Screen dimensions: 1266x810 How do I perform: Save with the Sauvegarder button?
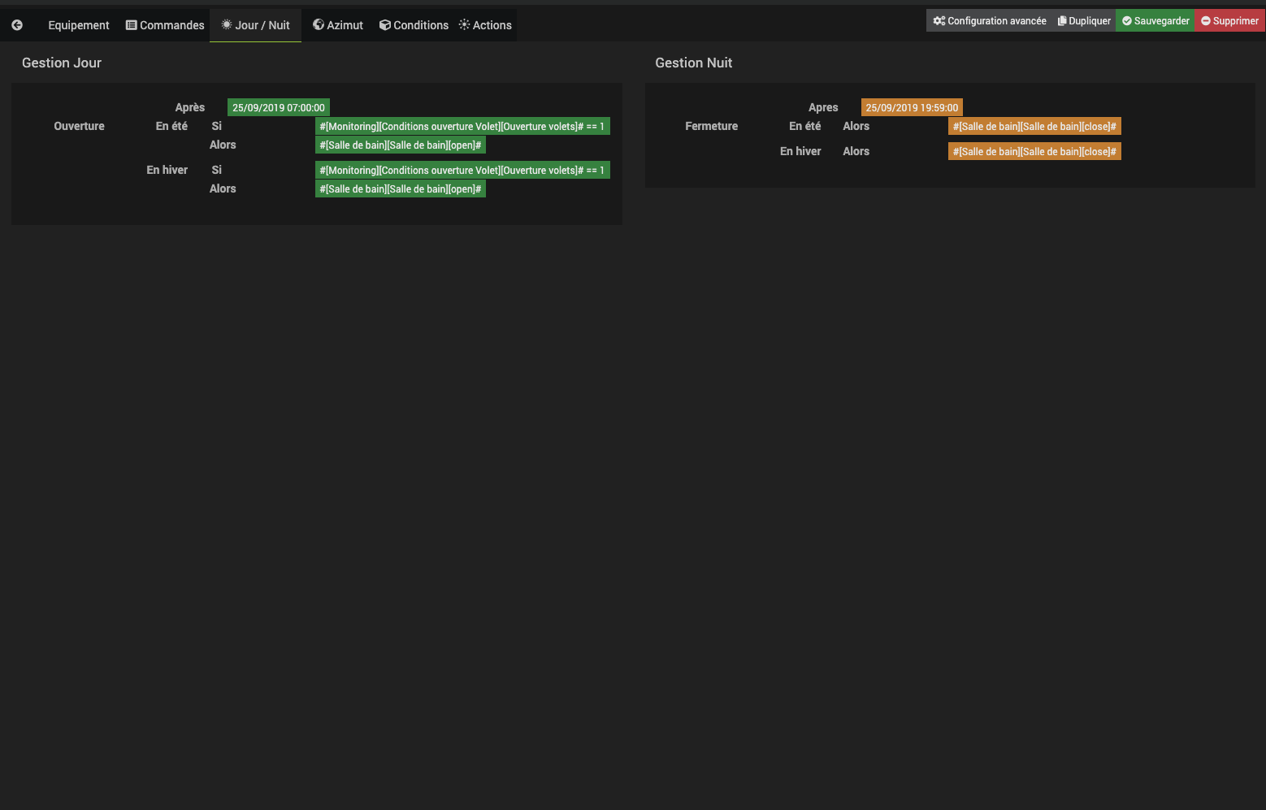pos(1155,21)
